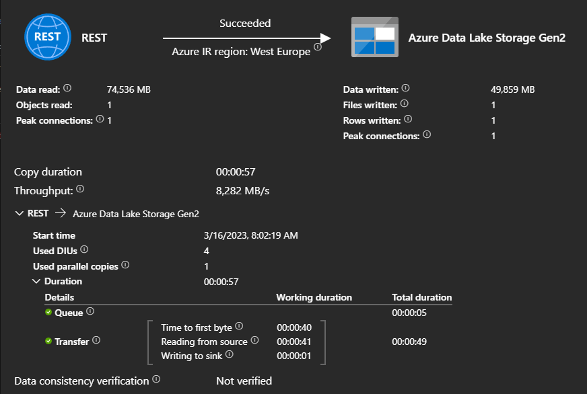587x394 pixels.
Task: Click info icon beside Data read
Action: coord(67,88)
